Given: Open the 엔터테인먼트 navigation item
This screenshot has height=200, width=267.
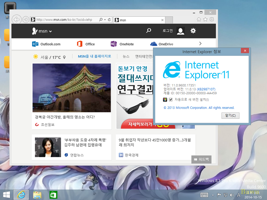Looking at the screenshot, I should point(144,57).
